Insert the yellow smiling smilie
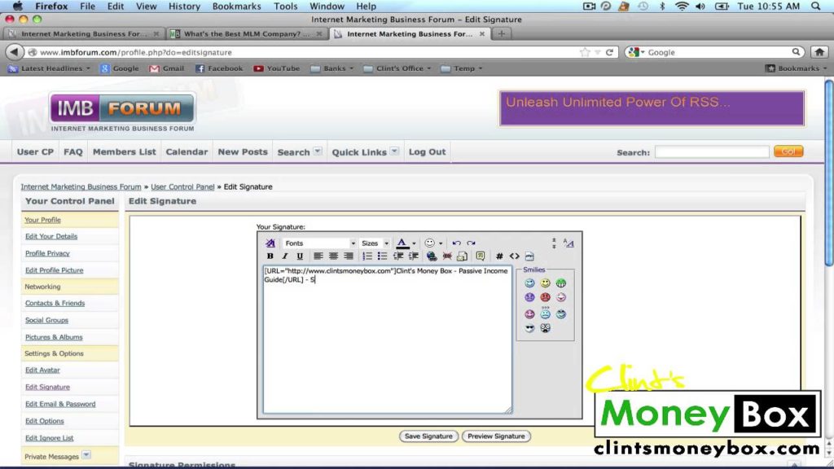 545,283
